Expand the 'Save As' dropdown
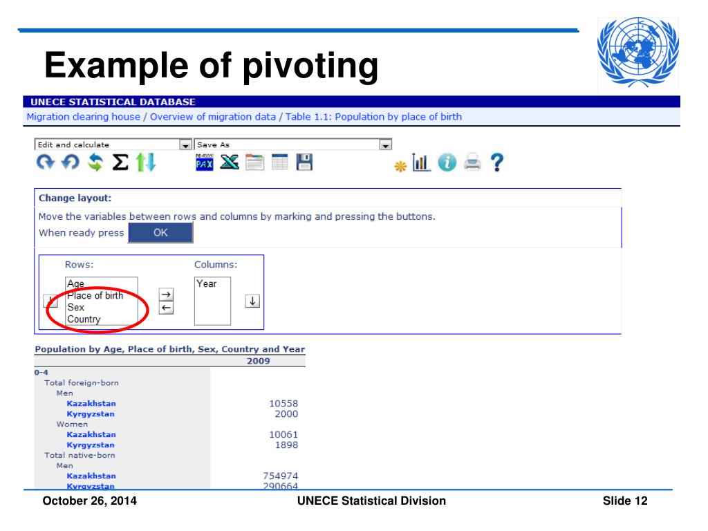Screen dimensions: 708x531 tap(386, 145)
